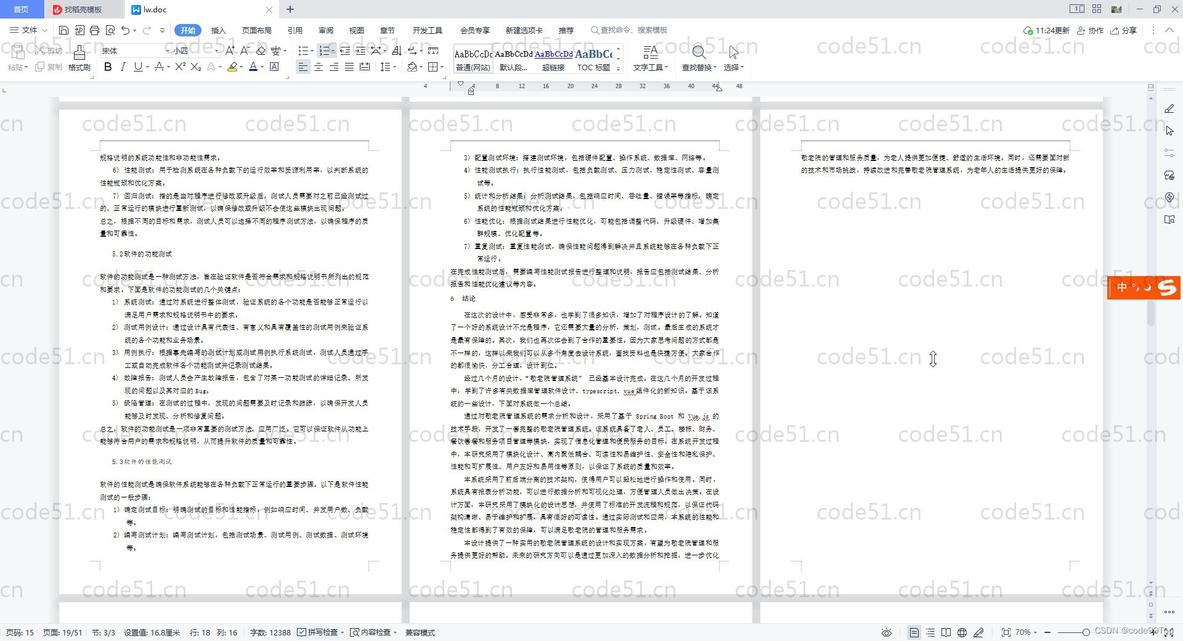Viewport: 1183px width, 641px height.
Task: Expand the Content check (内容检查) dropdown
Action: click(x=394, y=632)
